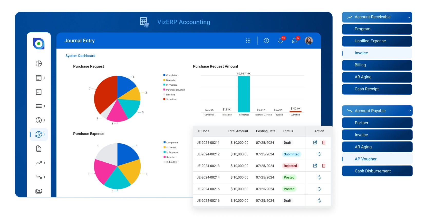425x218 pixels.
Task: Edit journal entry JE-2024-00213
Action: click(x=315, y=166)
